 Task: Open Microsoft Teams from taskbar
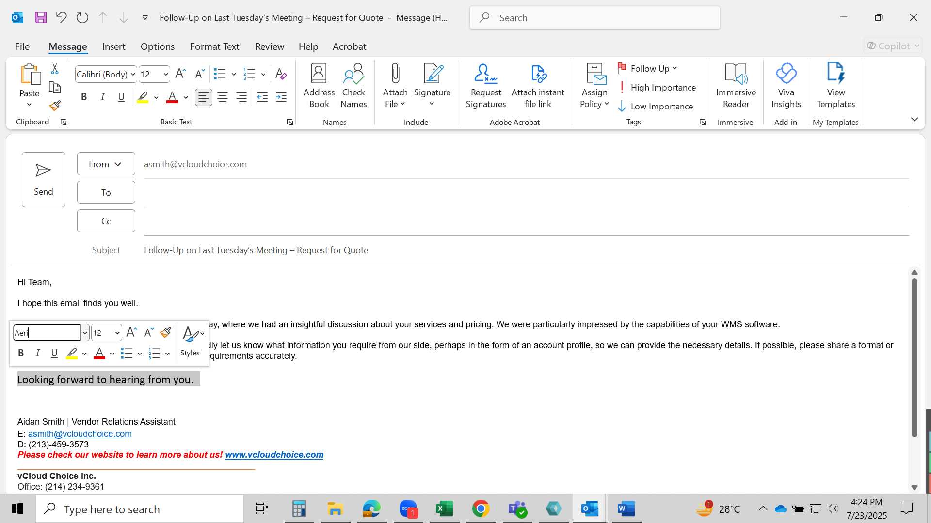click(x=517, y=508)
